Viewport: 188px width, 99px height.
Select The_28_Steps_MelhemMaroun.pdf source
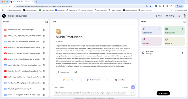click(x=19, y=89)
